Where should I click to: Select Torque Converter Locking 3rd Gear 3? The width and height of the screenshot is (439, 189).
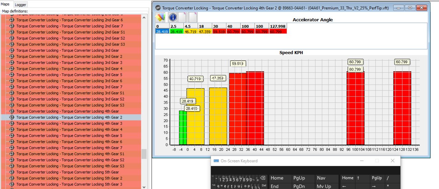pyautogui.click(x=69, y=62)
